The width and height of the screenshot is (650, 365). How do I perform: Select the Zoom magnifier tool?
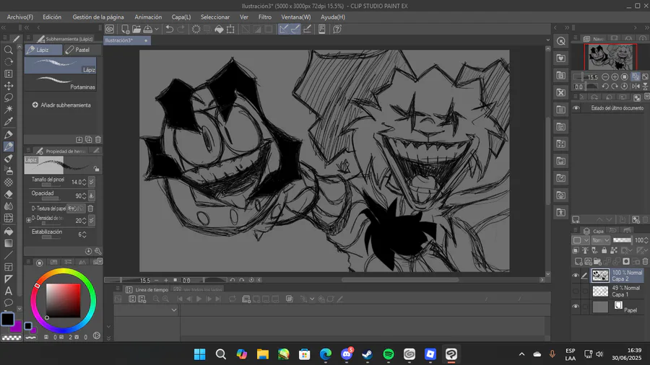[x=8, y=50]
